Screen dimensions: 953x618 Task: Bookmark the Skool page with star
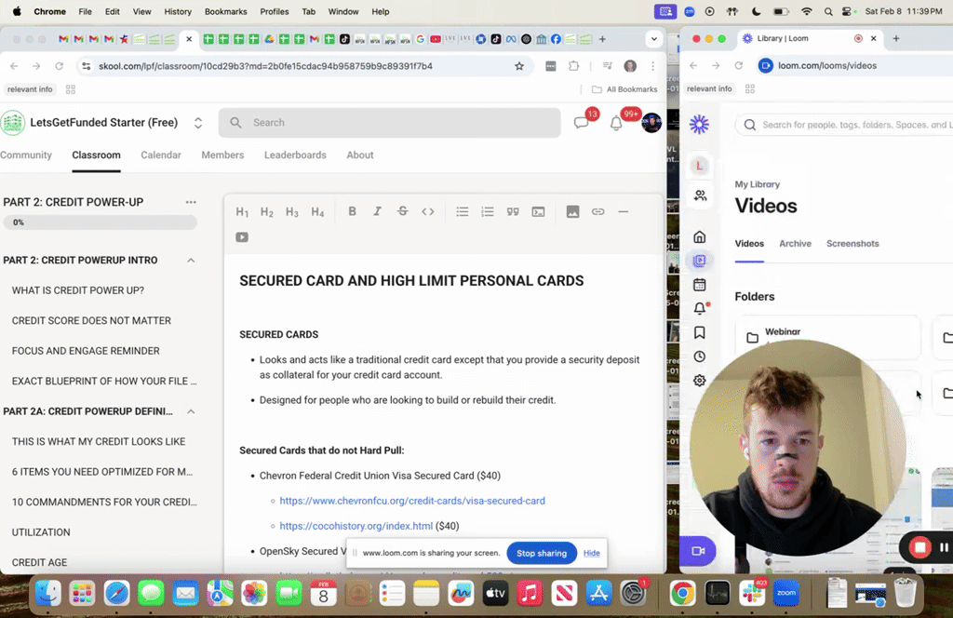click(x=519, y=66)
